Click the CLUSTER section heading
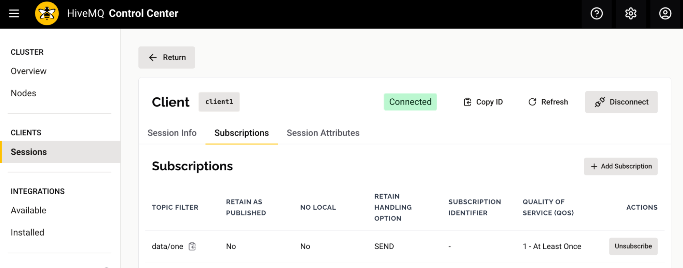 point(27,52)
